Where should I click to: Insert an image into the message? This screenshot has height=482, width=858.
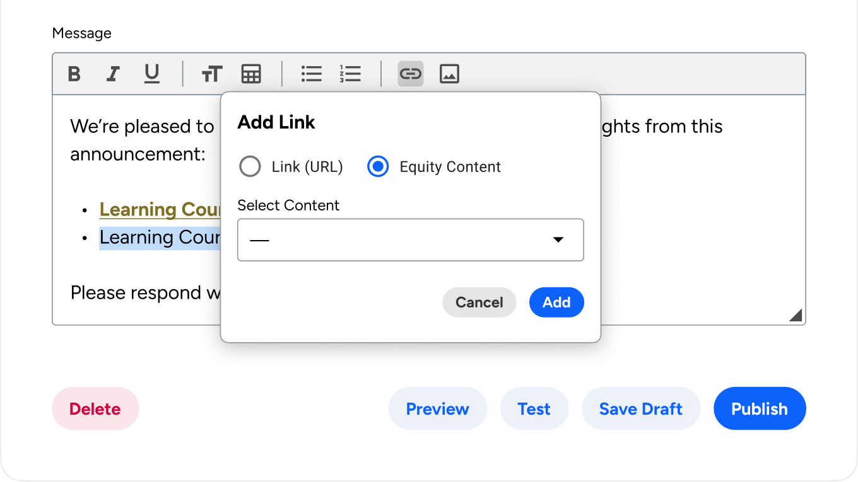click(449, 74)
